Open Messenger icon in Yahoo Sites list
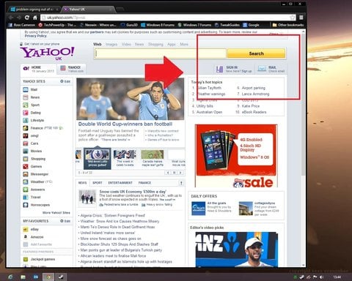This screenshot has width=352, height=281. 26,174
